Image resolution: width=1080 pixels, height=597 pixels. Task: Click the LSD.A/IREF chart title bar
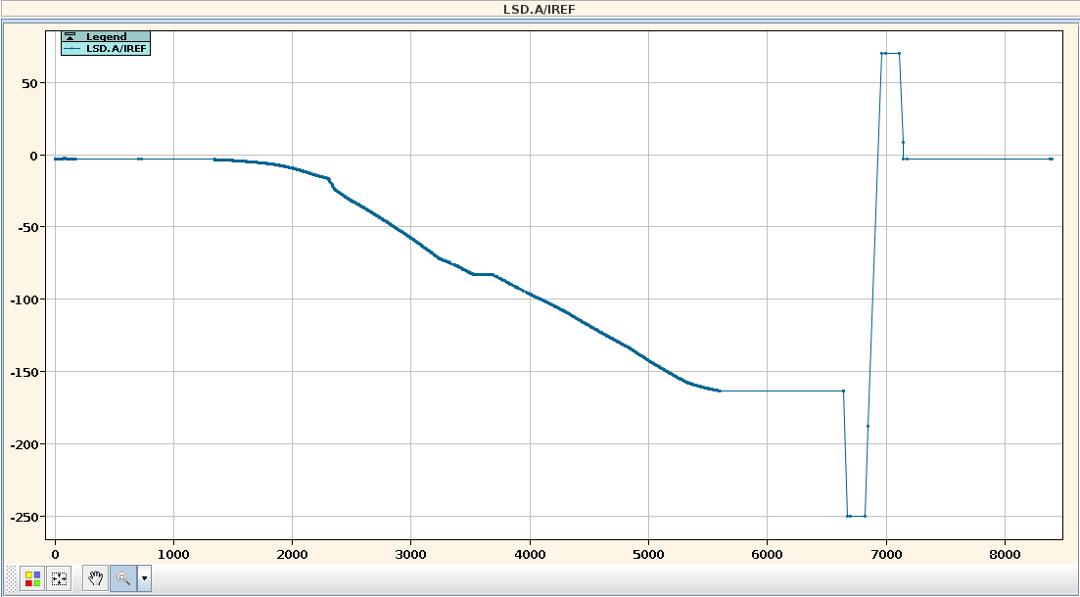540,9
